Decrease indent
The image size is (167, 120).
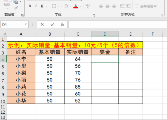point(122,6)
